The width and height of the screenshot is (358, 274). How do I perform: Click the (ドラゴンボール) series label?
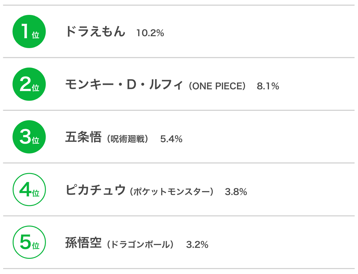(x=140, y=244)
